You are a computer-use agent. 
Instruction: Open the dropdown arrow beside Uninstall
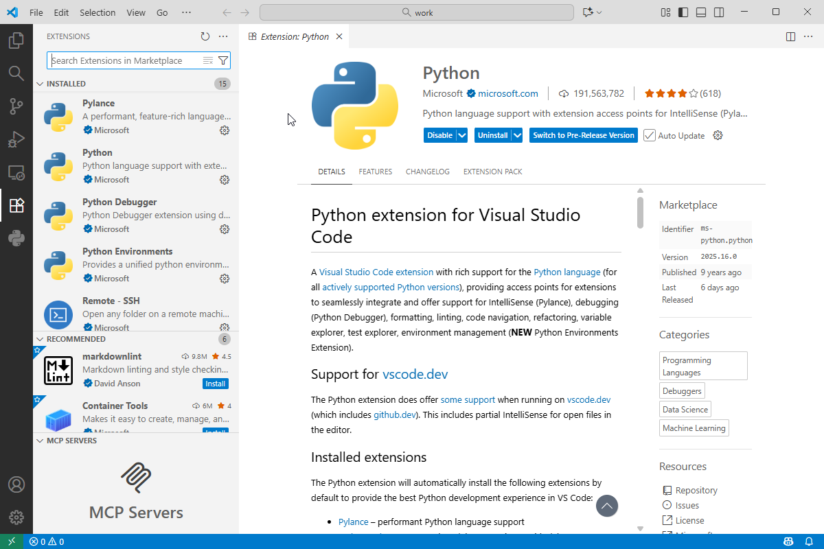(517, 135)
